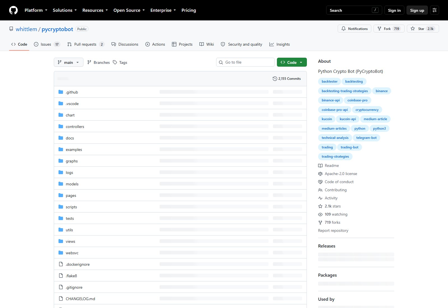
Task: Open the Readme link in About
Action: tap(328, 165)
